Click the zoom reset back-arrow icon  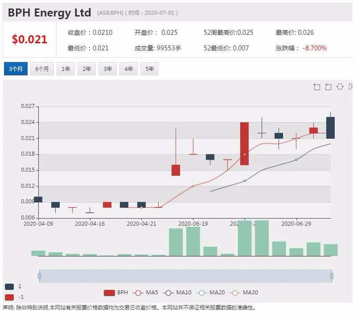(x=328, y=87)
